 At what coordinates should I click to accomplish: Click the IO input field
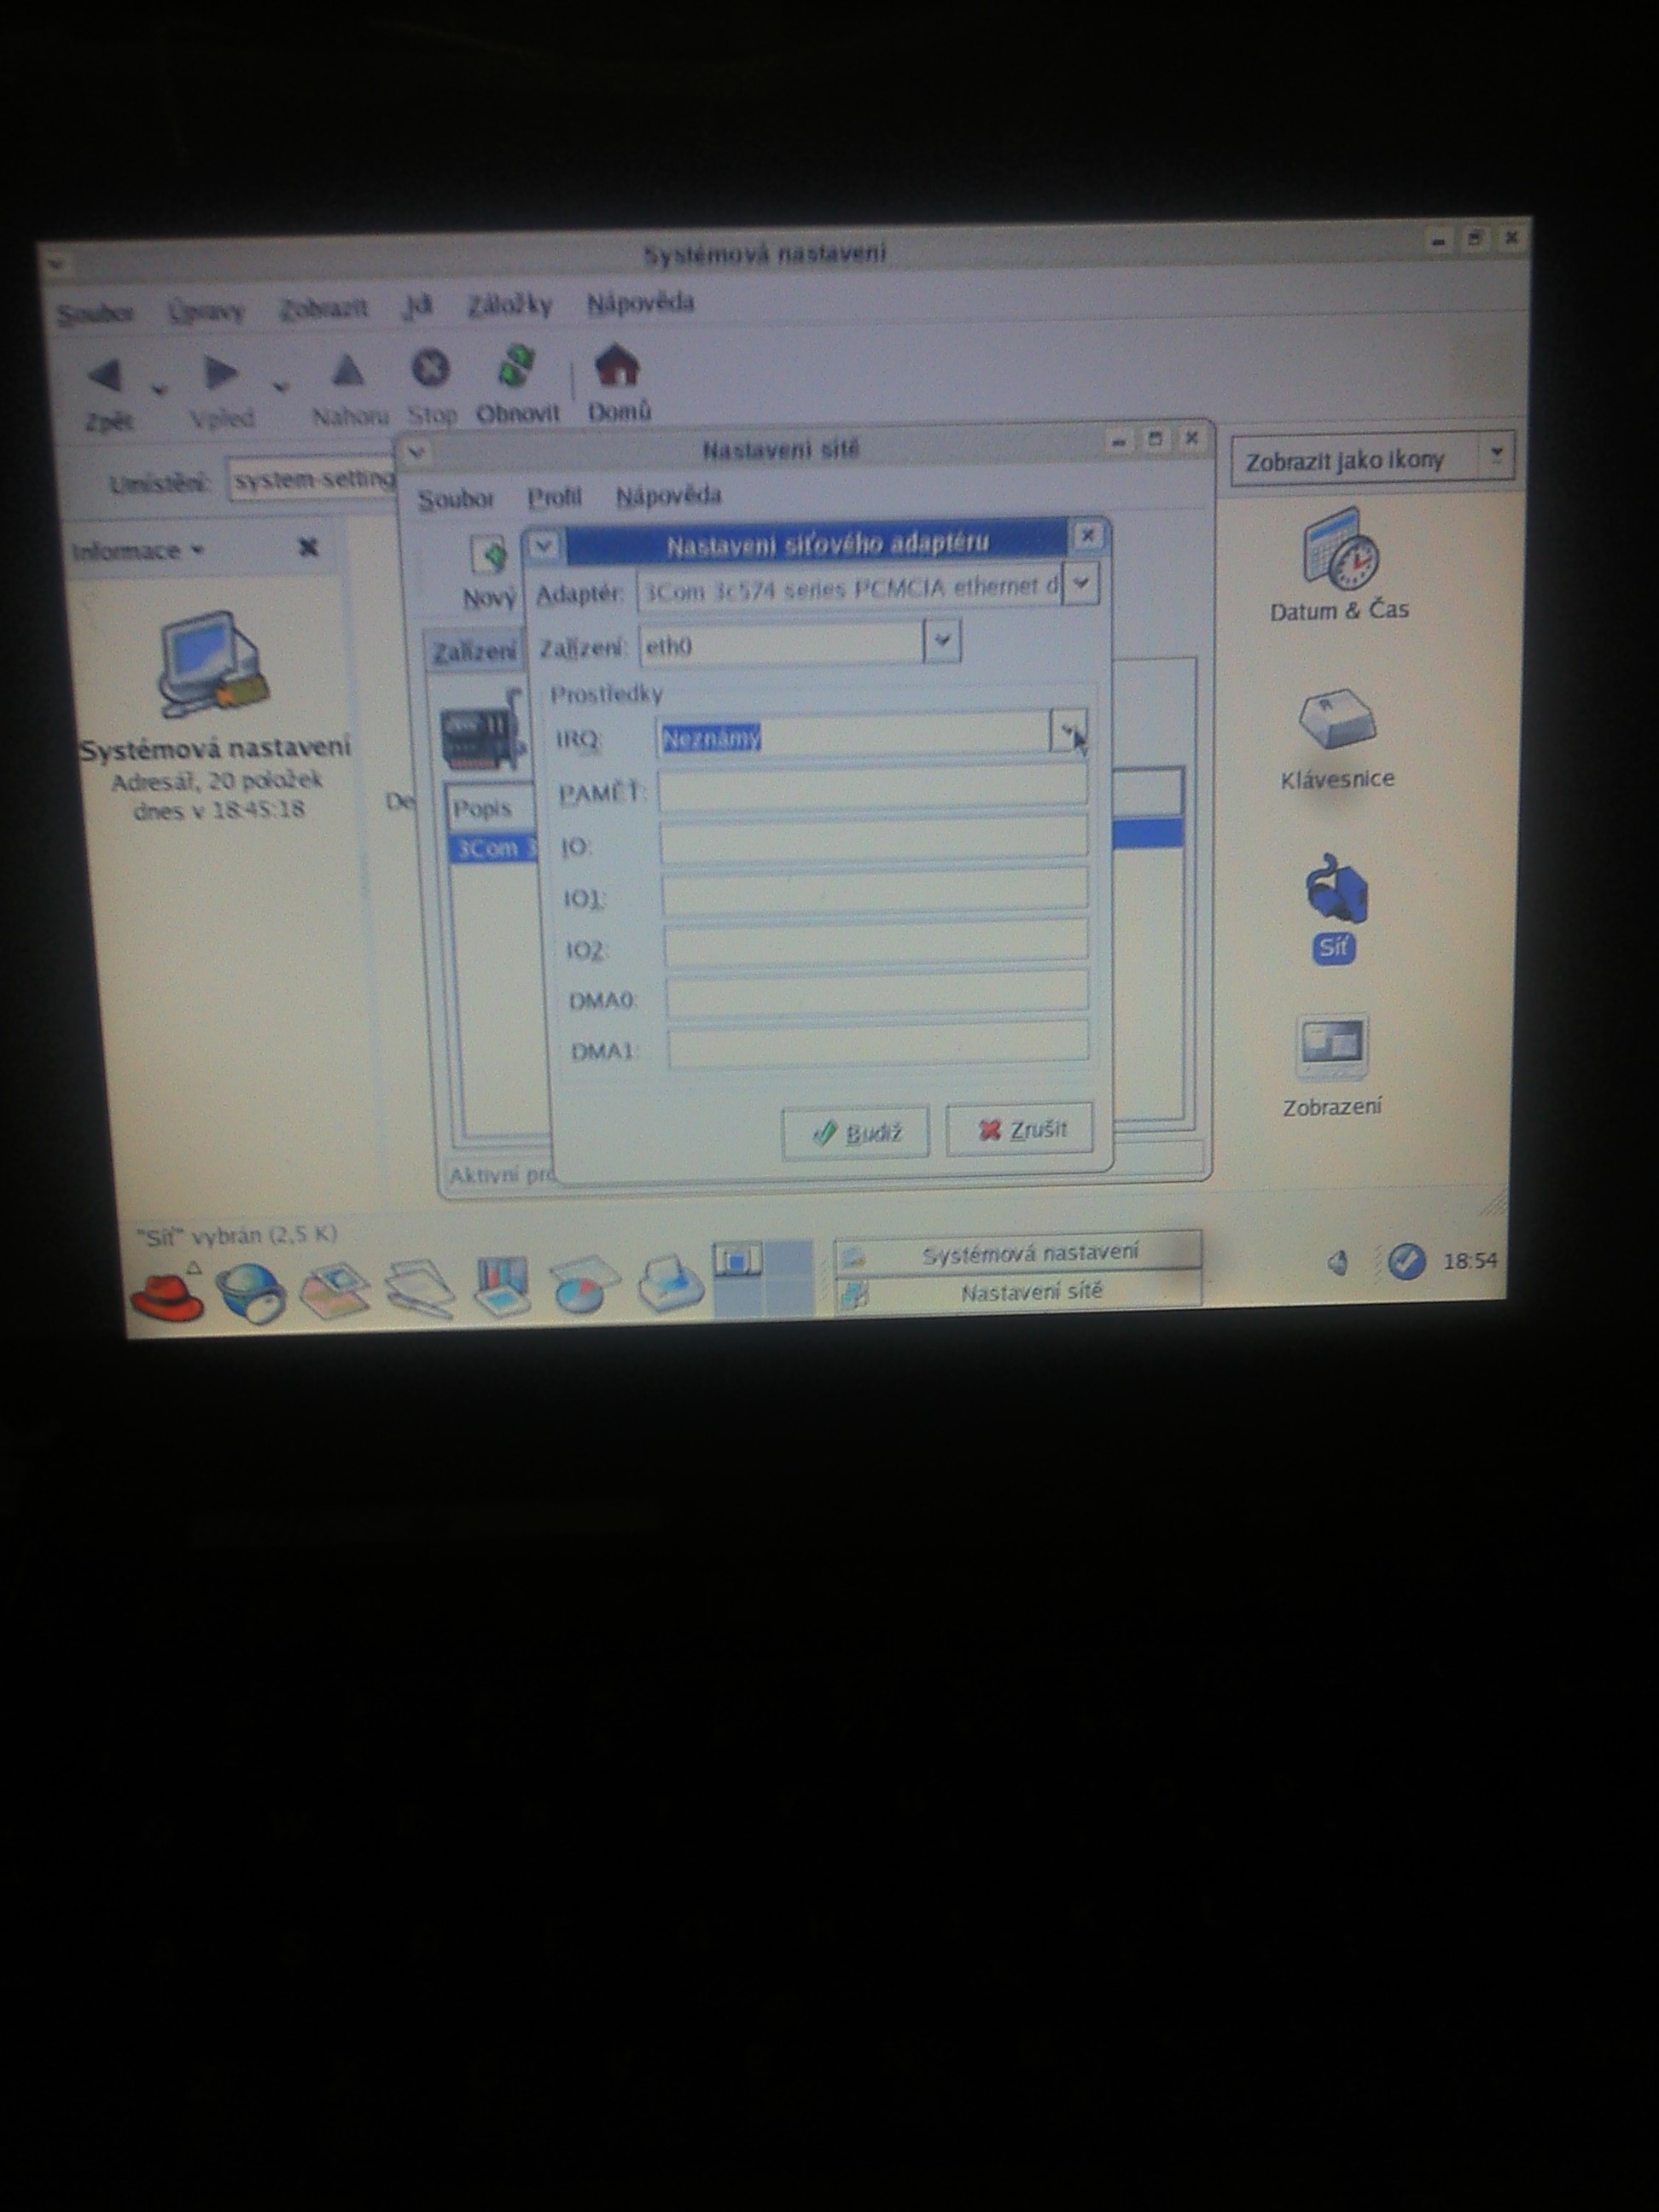point(873,840)
